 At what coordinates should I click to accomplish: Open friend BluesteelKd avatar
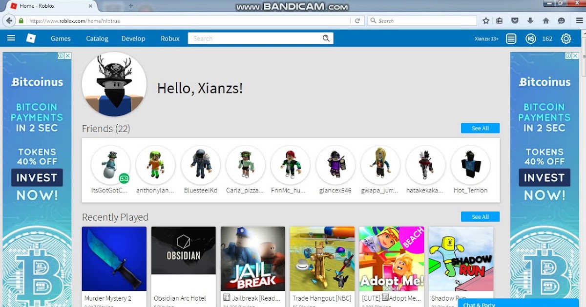click(x=200, y=165)
